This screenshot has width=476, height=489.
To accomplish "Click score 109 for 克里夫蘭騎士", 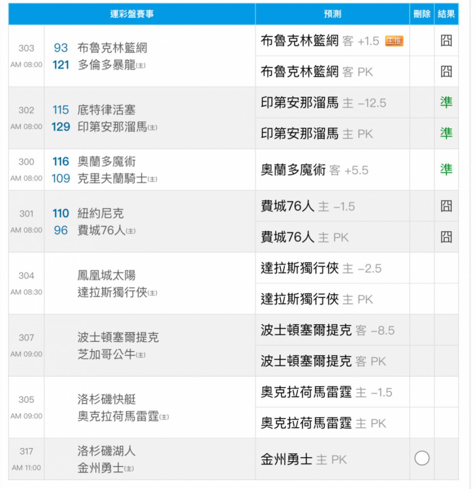I will [61, 178].
